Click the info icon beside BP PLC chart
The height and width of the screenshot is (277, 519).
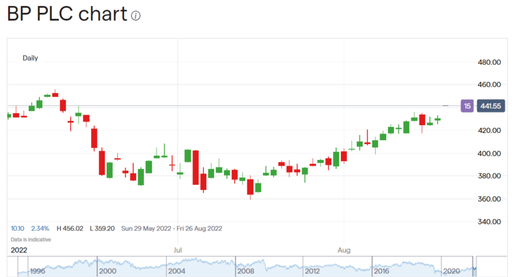pos(135,16)
